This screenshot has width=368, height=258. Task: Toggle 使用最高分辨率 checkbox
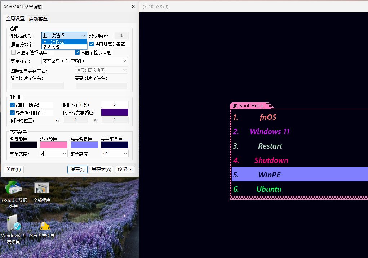(x=92, y=44)
